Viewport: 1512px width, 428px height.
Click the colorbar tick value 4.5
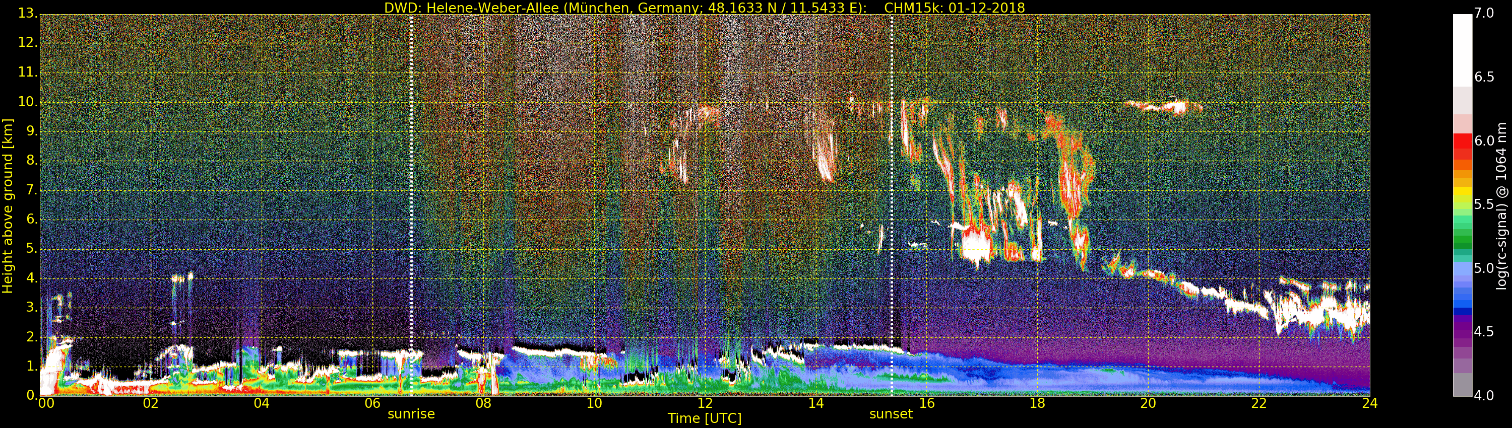(x=1484, y=332)
